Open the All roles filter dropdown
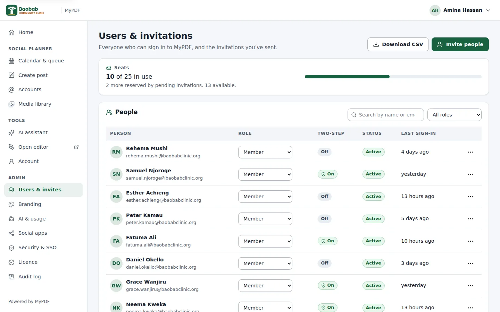This screenshot has height=312, width=500. (x=455, y=115)
